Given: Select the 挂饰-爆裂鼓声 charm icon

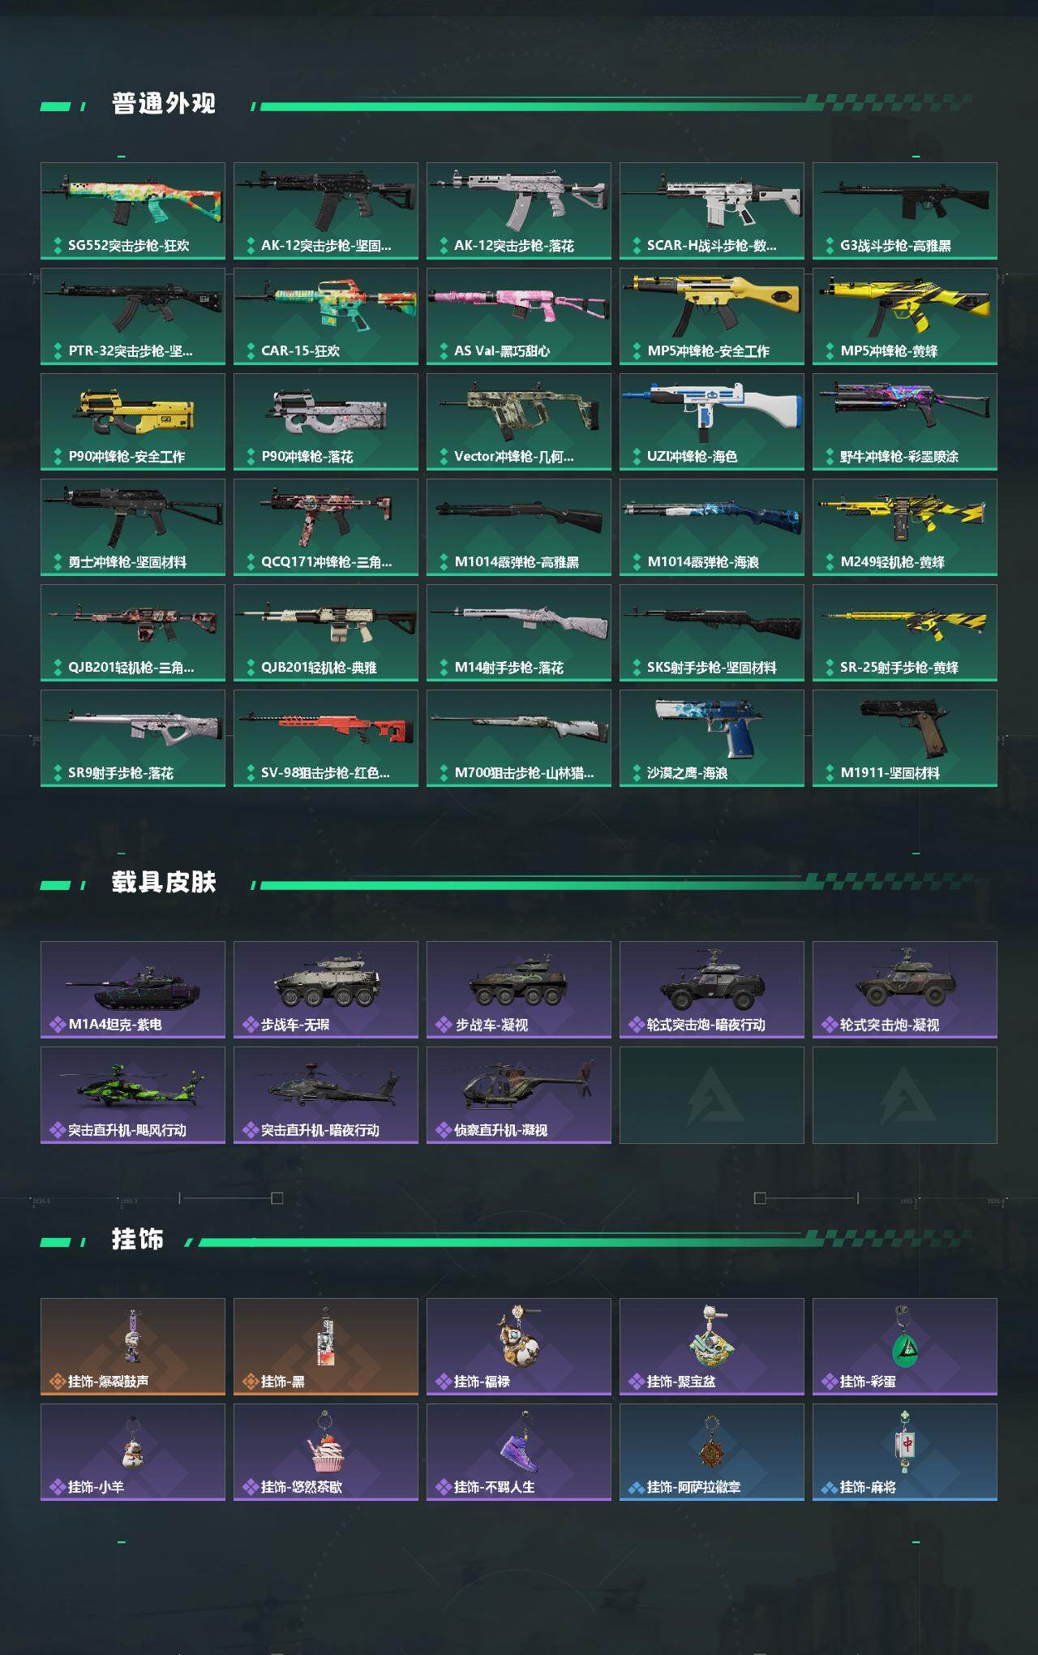Looking at the screenshot, I should coord(133,1347).
